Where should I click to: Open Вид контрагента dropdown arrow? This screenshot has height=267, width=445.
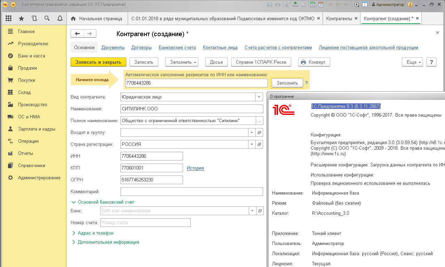(259, 97)
